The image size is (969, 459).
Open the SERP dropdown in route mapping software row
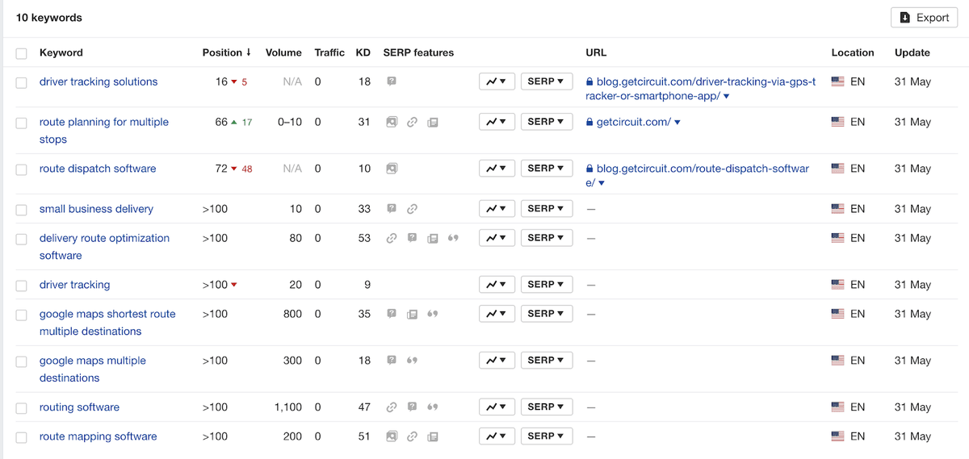(x=547, y=436)
